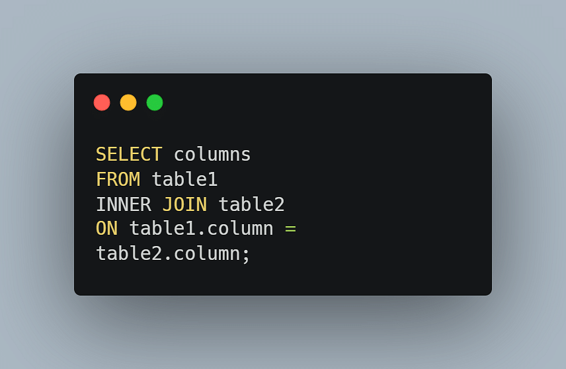Click the INNER keyword
Screen dimensions: 566x369
[x=124, y=204]
